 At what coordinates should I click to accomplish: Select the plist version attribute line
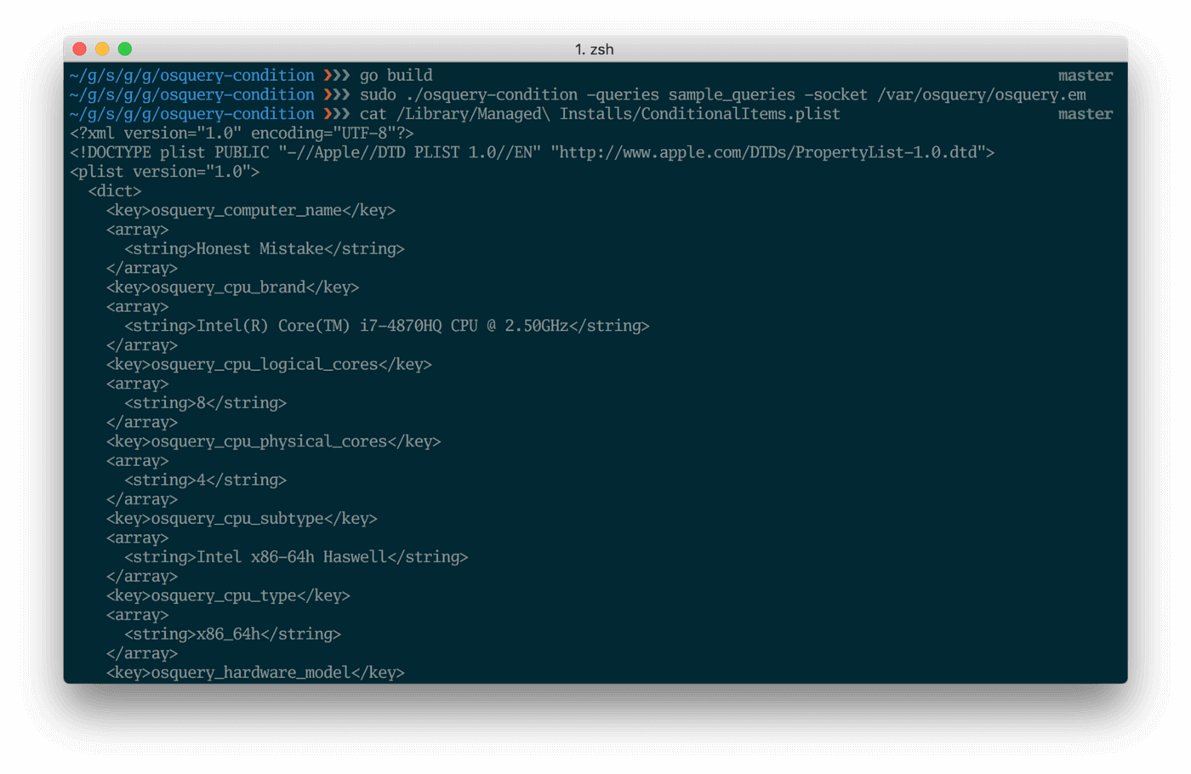pyautogui.click(x=164, y=171)
